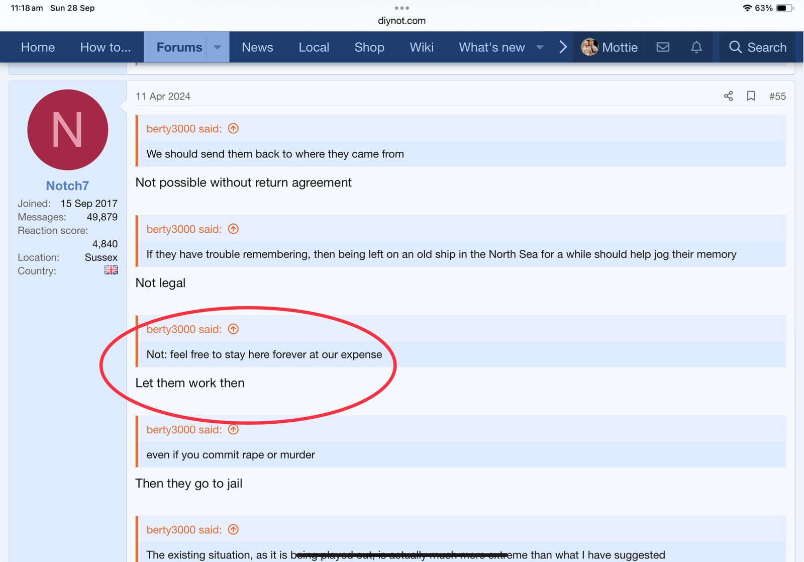The height and width of the screenshot is (562, 804).
Task: Expand the Forums dropdown arrow
Action: coord(218,47)
